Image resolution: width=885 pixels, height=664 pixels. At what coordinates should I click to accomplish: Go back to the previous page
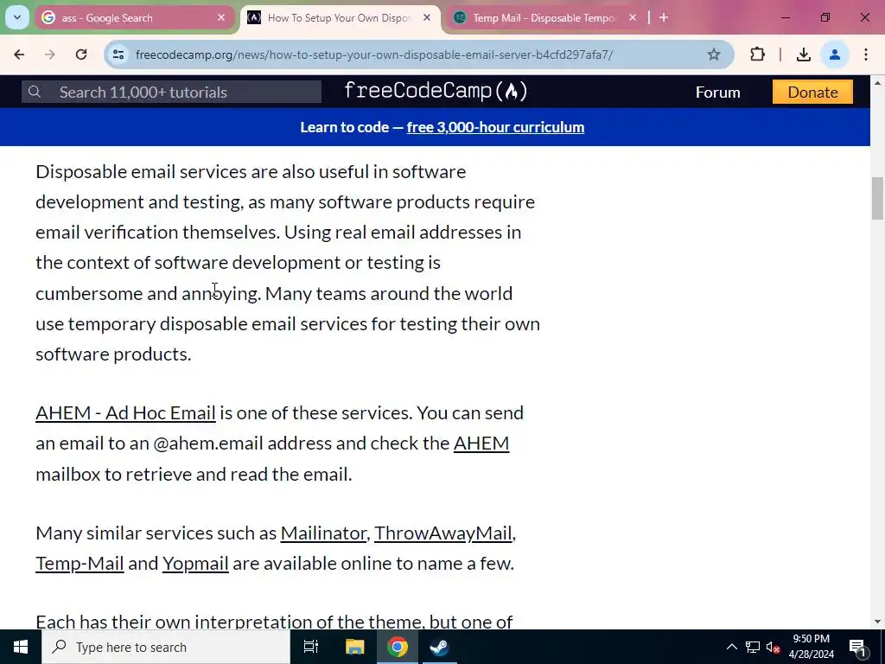click(x=19, y=54)
